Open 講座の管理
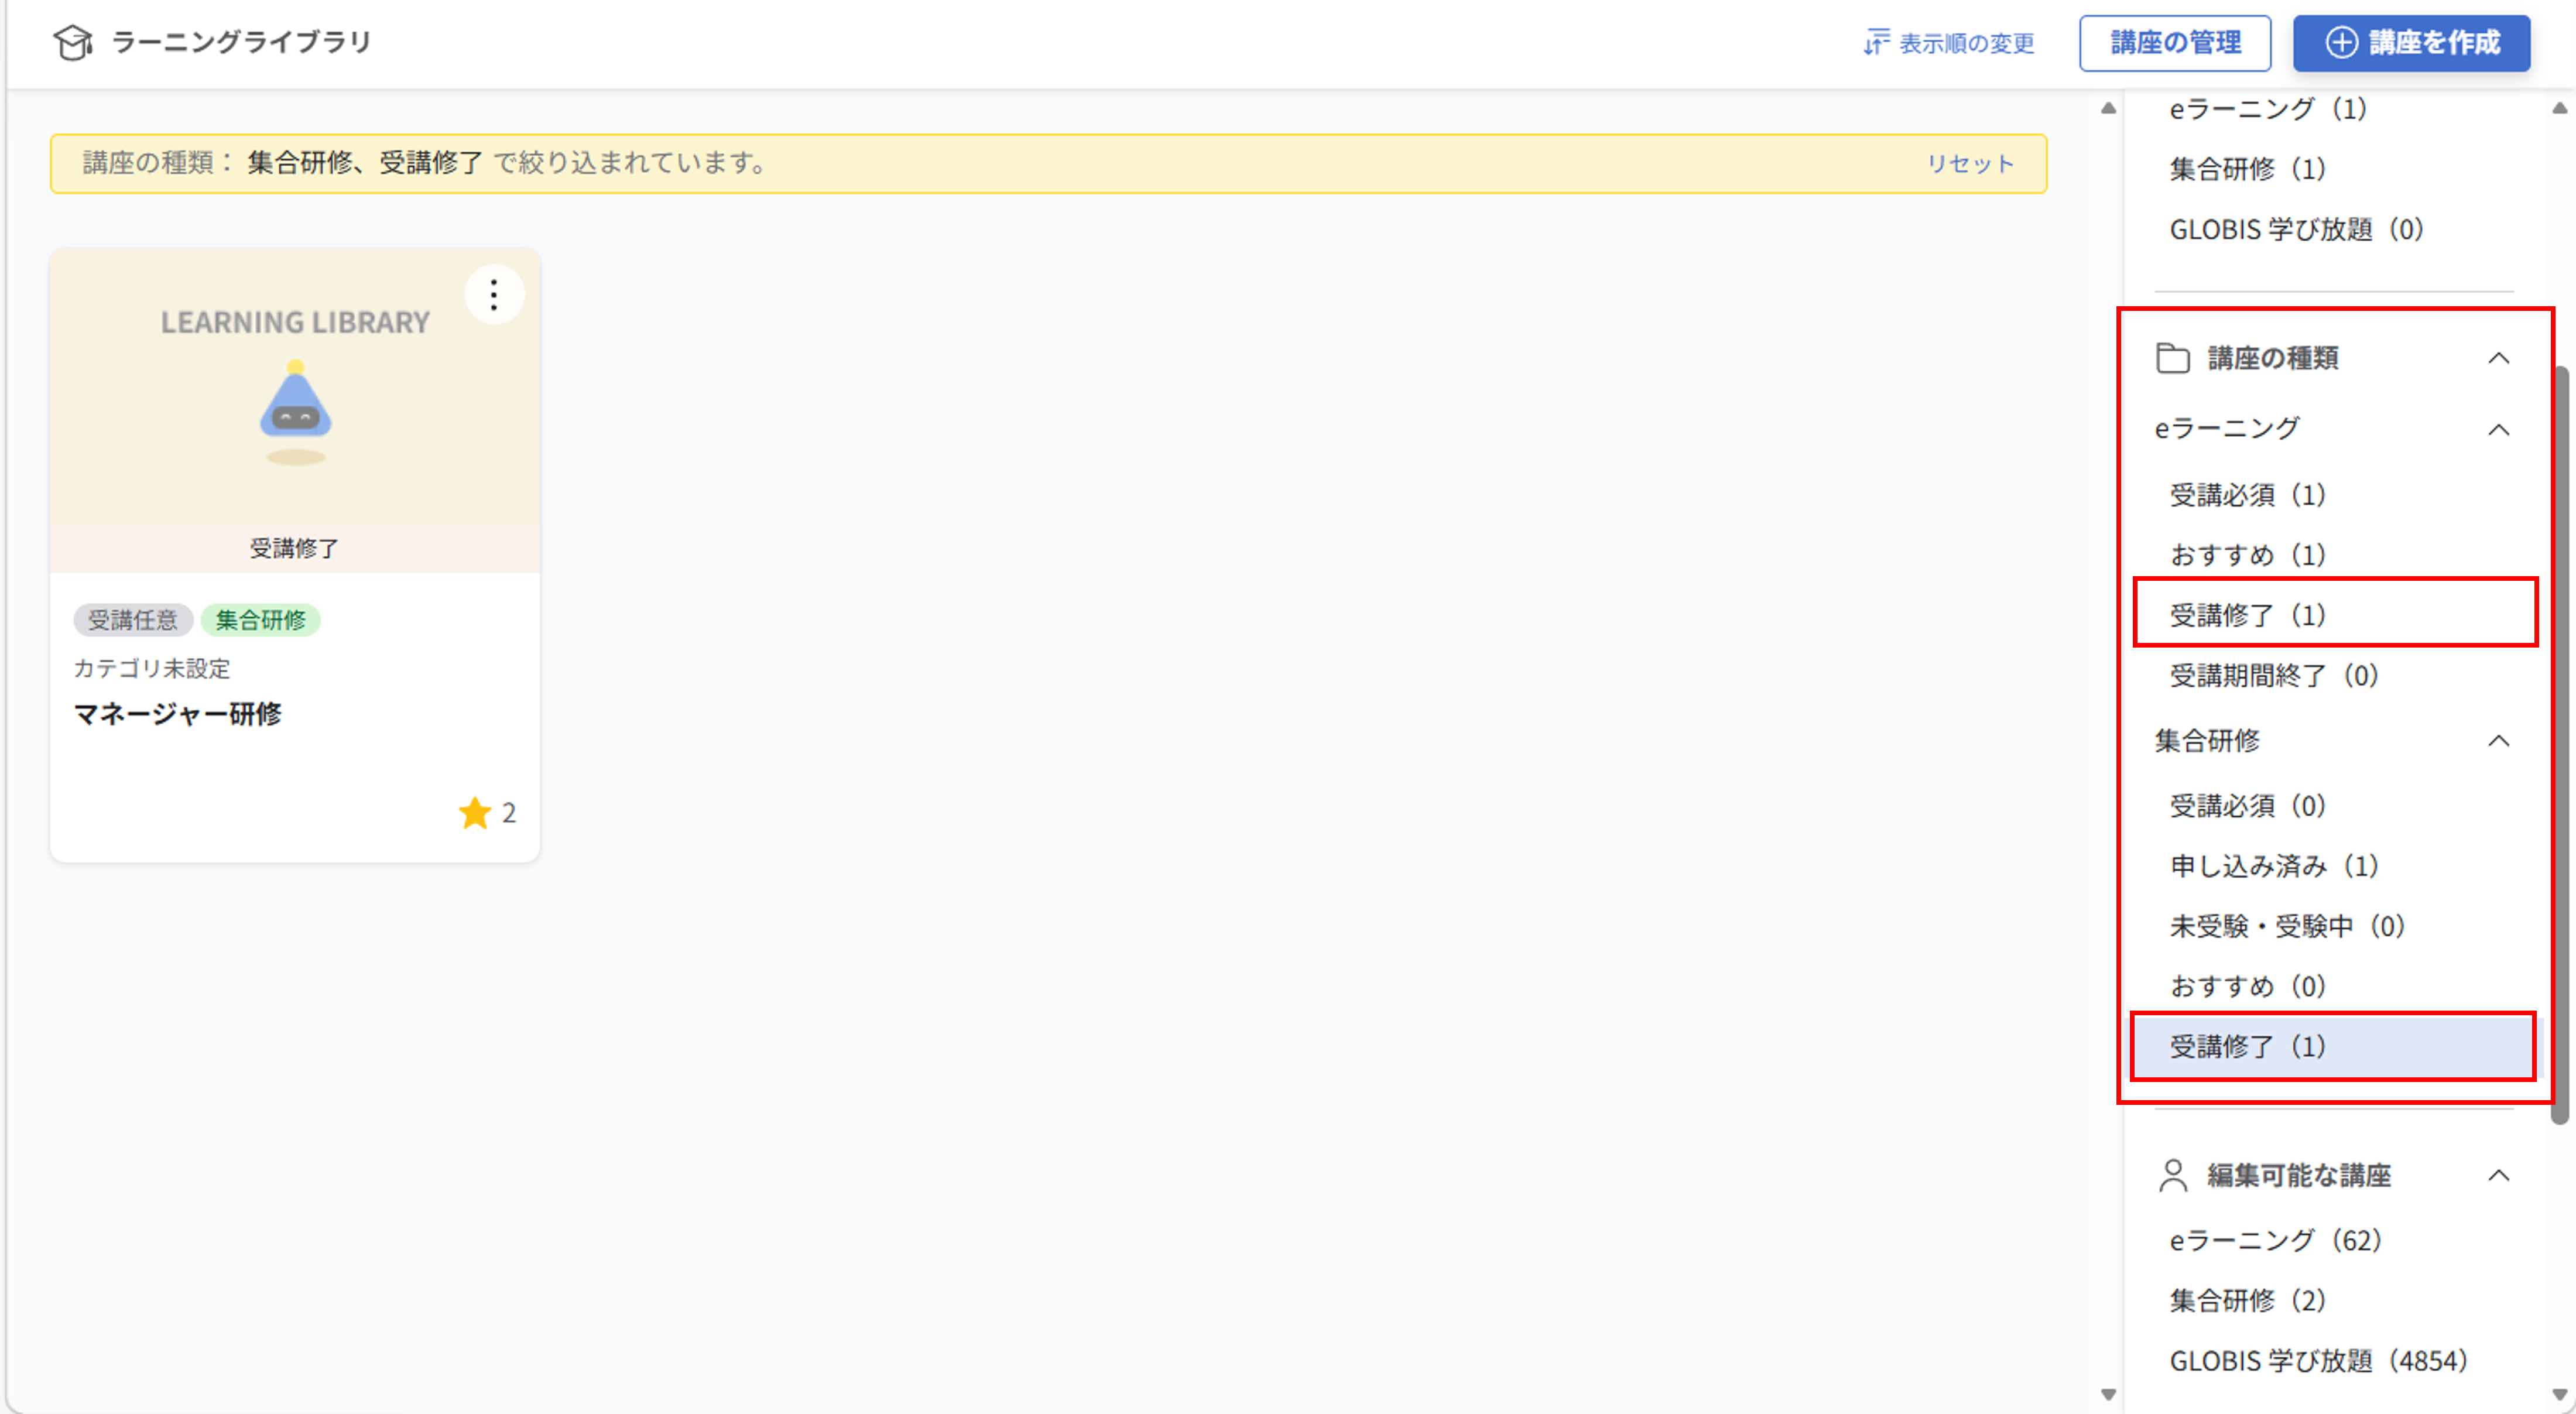 click(2175, 43)
